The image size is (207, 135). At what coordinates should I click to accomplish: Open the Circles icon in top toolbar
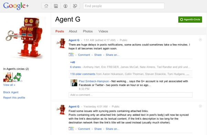click(x=75, y=6)
